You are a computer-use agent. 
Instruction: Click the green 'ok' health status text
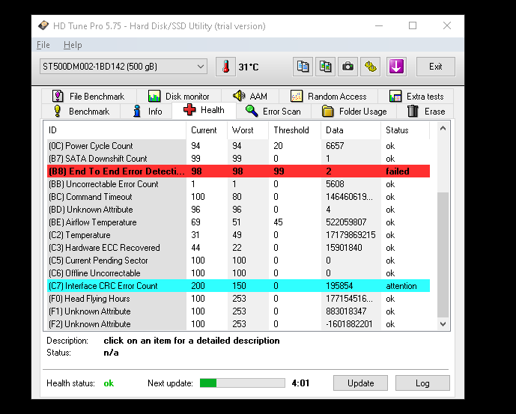(x=109, y=383)
